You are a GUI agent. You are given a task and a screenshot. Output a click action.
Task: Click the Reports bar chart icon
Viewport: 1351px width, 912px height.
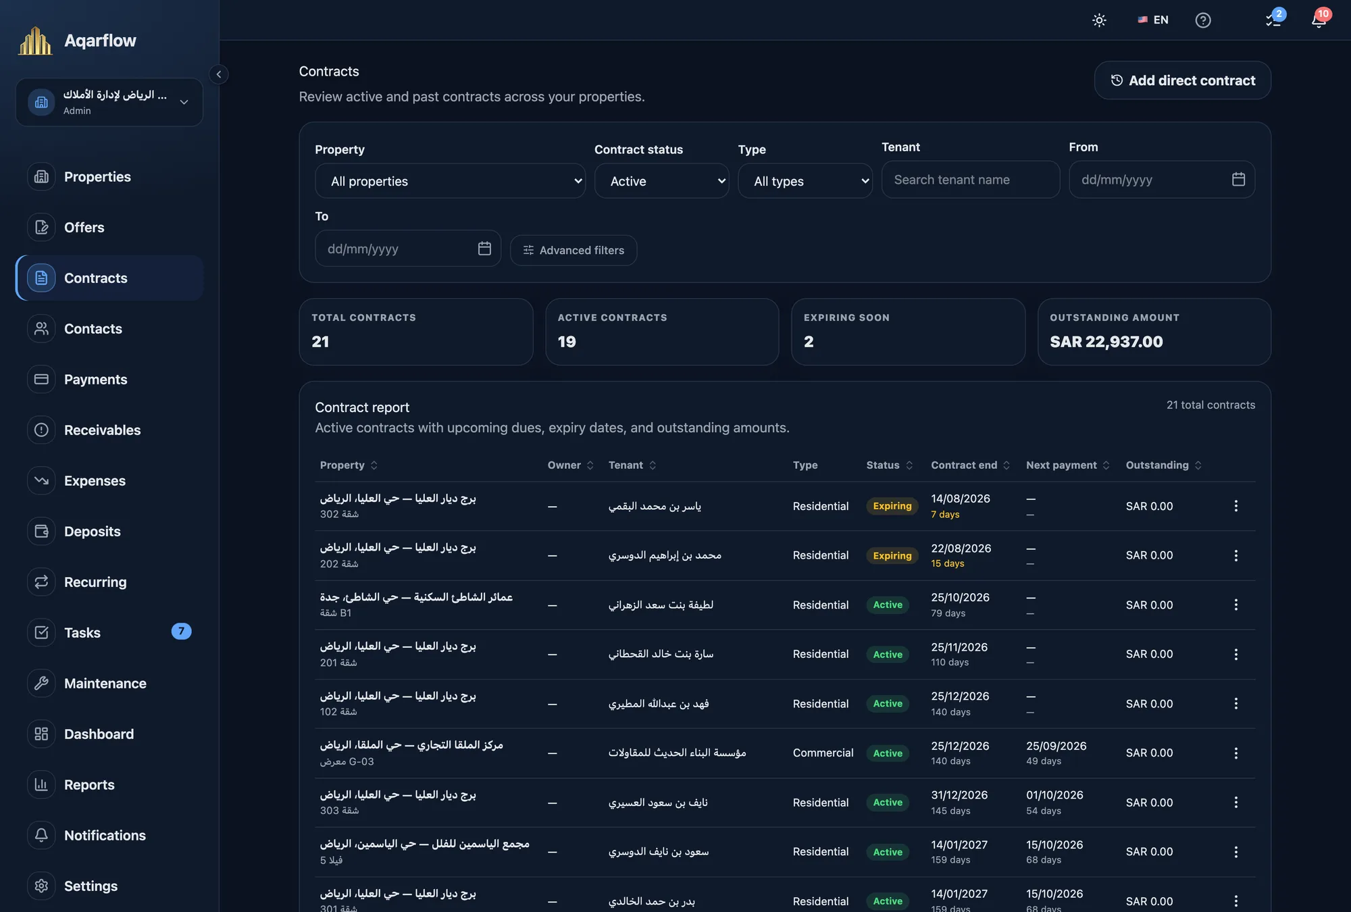[41, 785]
